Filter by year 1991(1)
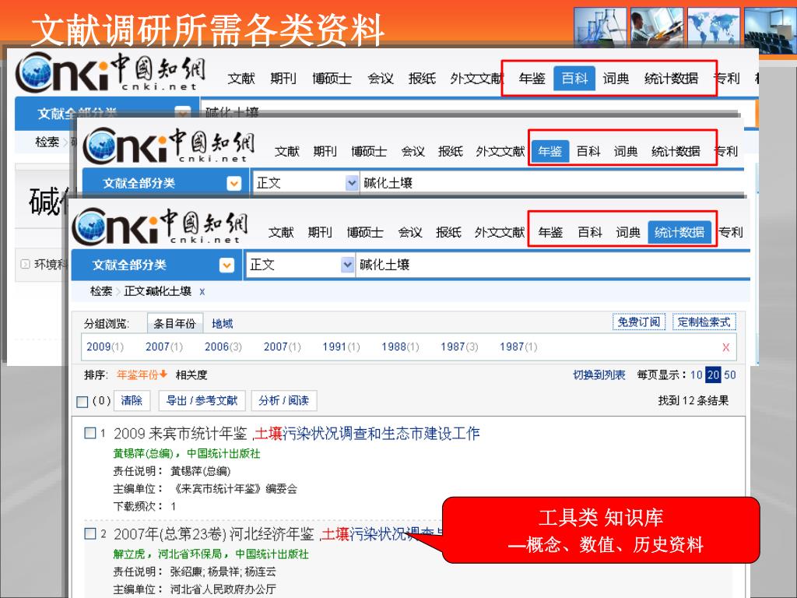This screenshot has width=797, height=598. [341, 346]
